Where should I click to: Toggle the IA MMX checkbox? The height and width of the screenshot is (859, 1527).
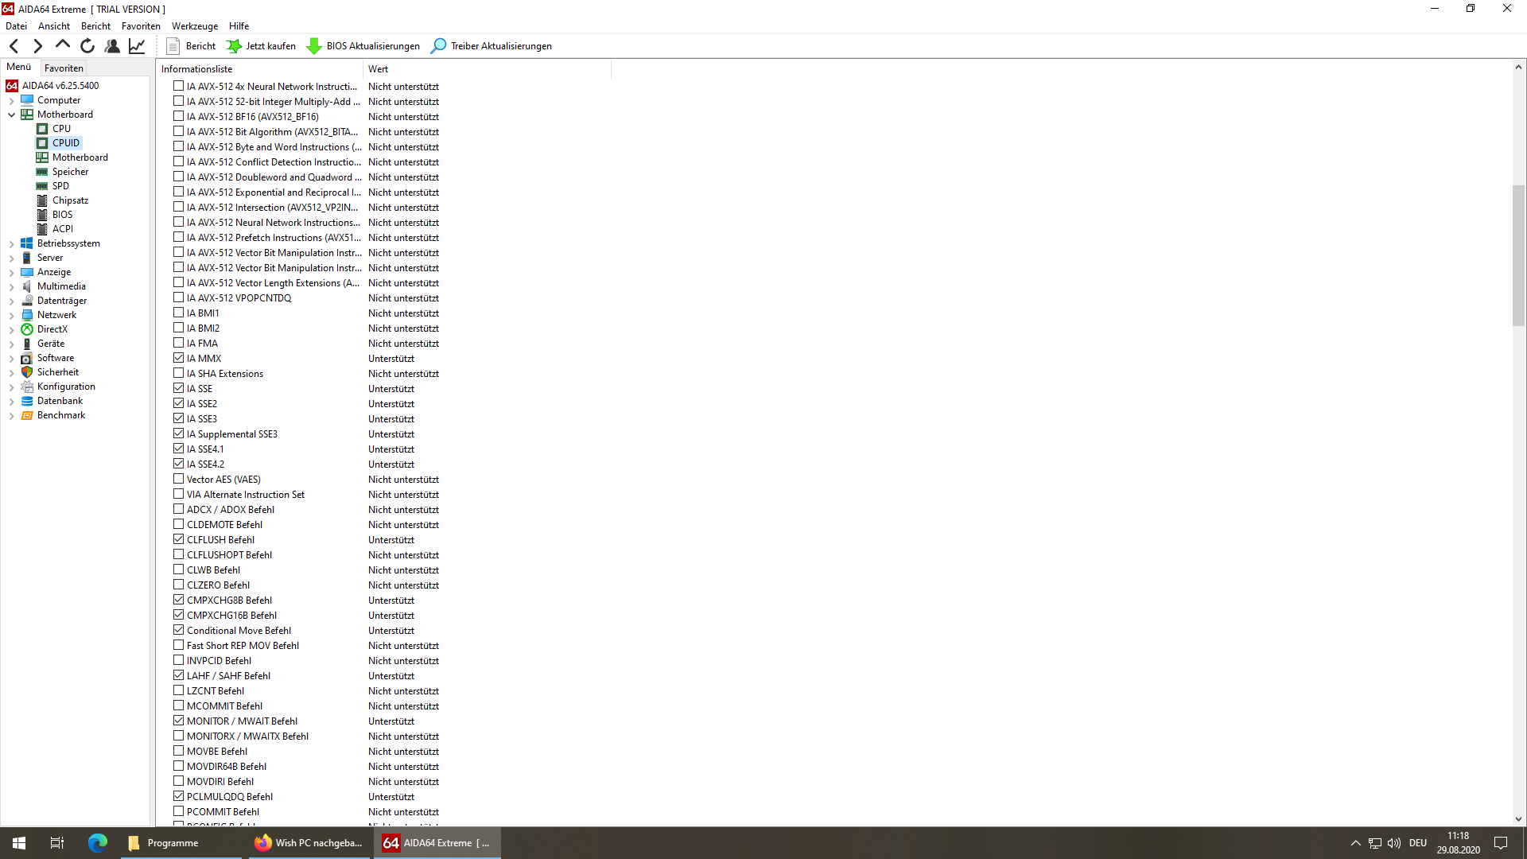tap(178, 358)
